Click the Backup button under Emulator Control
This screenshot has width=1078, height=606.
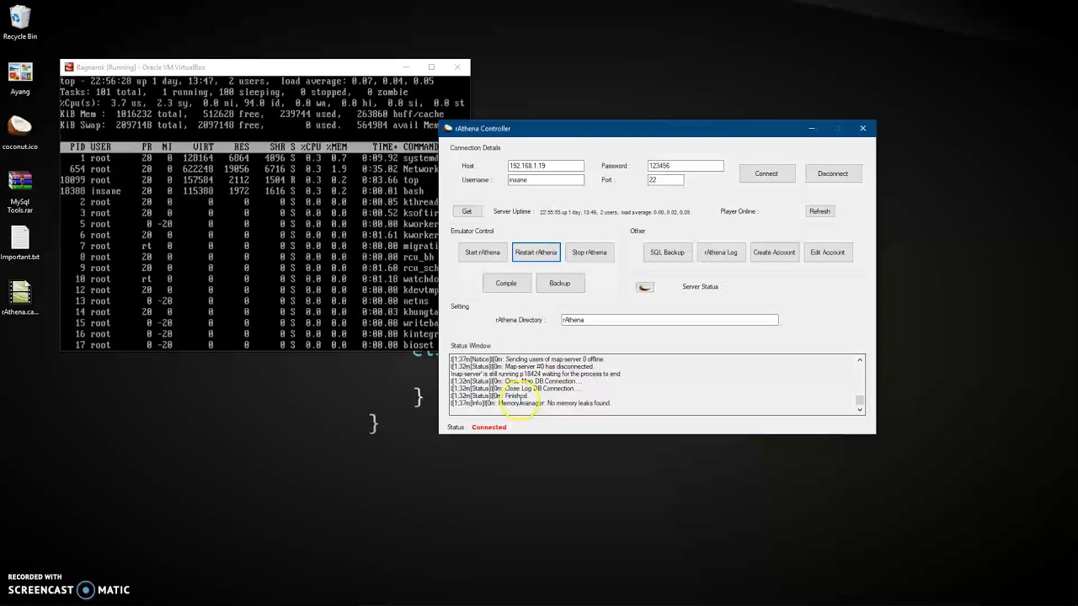click(560, 284)
